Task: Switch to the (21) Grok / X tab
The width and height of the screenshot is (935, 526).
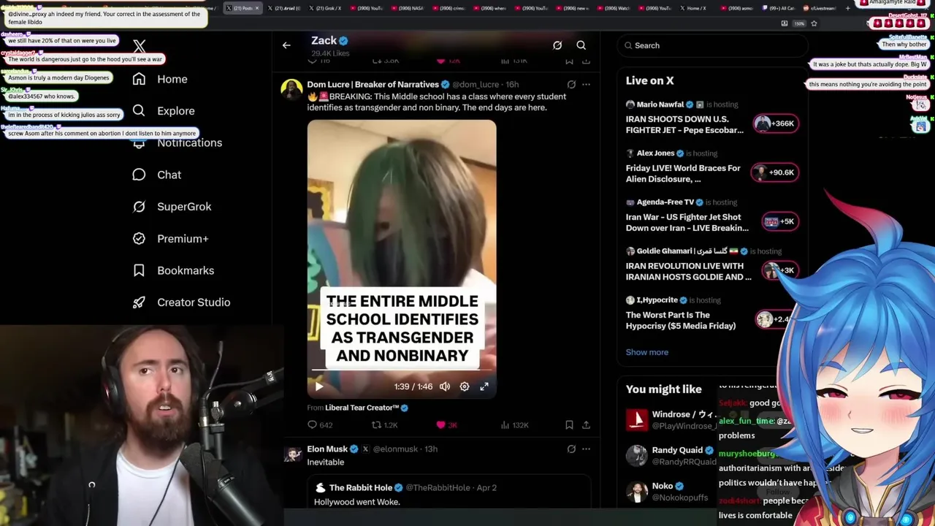Action: [x=326, y=8]
